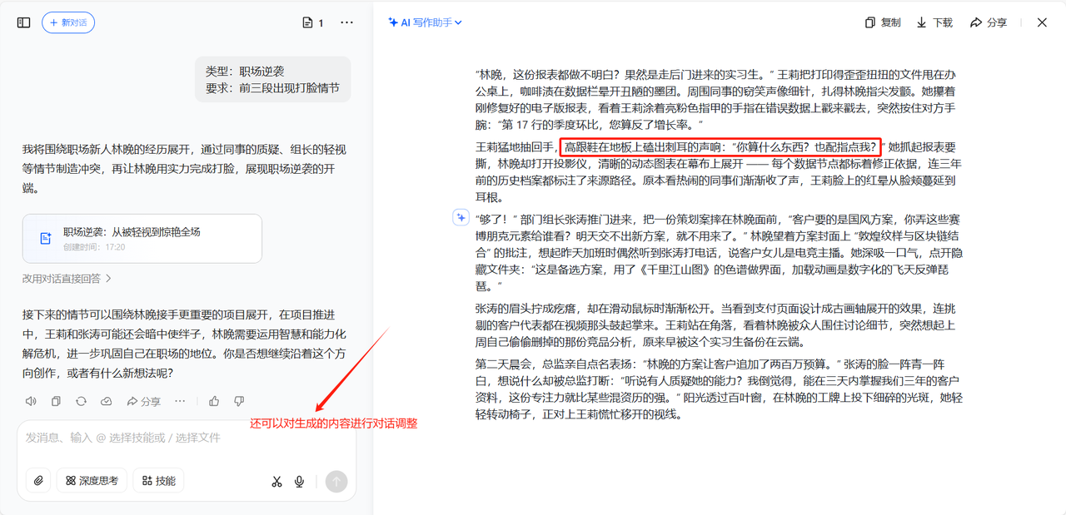Click paragraph starting 接下来的情节可以围绕
This screenshot has width=1066, height=515.
point(185,344)
